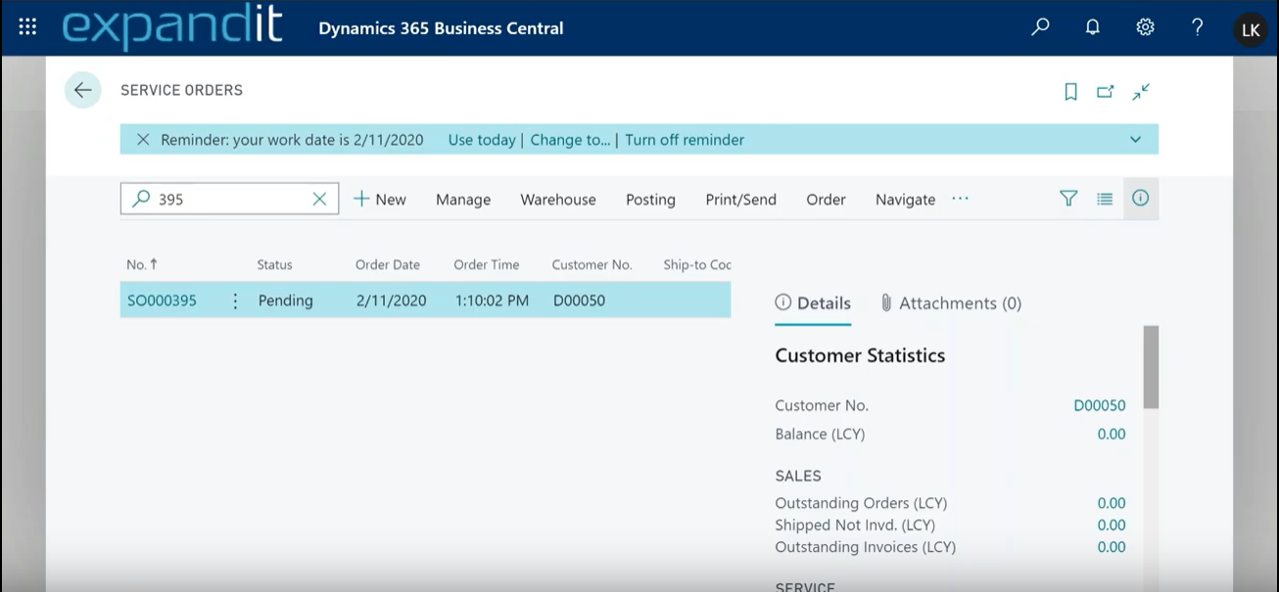Sort by Order Date column header

388,264
